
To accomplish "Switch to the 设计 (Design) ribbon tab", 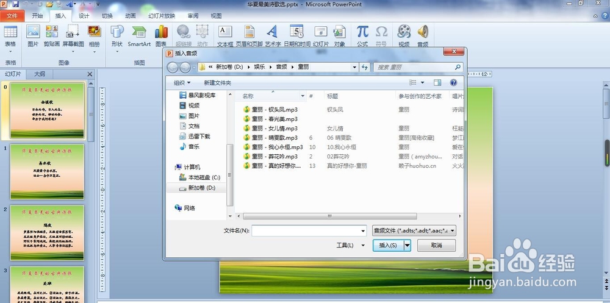I will pos(84,16).
